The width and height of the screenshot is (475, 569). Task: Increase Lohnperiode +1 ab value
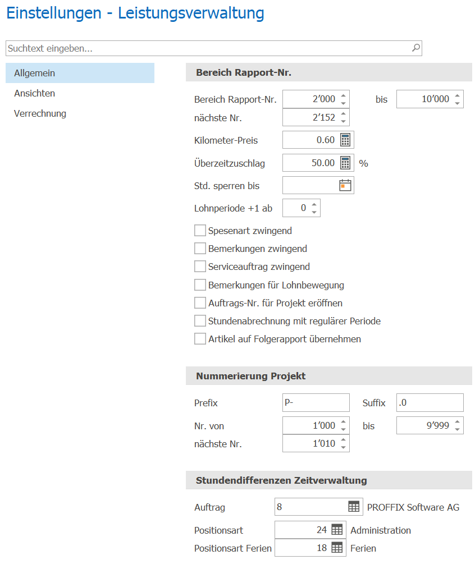314,204
